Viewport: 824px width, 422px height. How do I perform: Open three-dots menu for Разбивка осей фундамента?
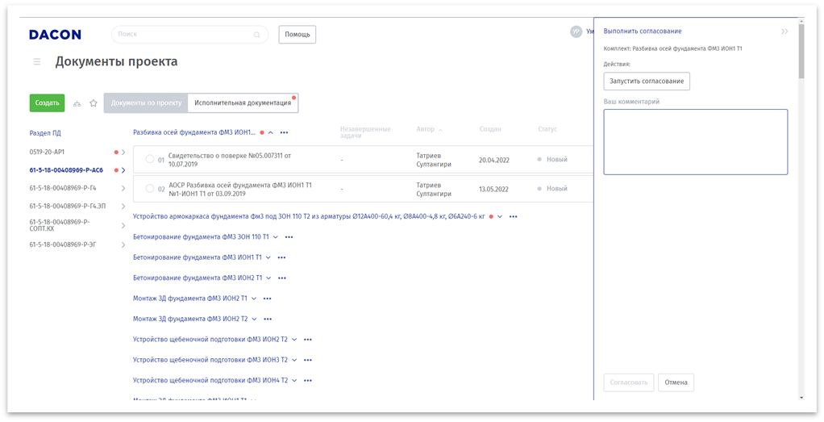coord(284,132)
